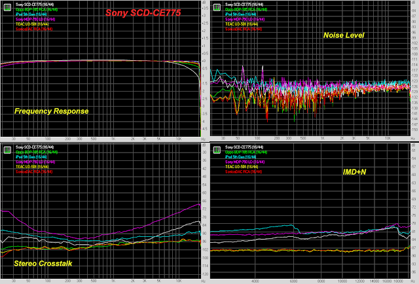Select Sony SCD-CE775 legend entry in IMD+N graph
This screenshot has width=419, height=284.
point(244,147)
